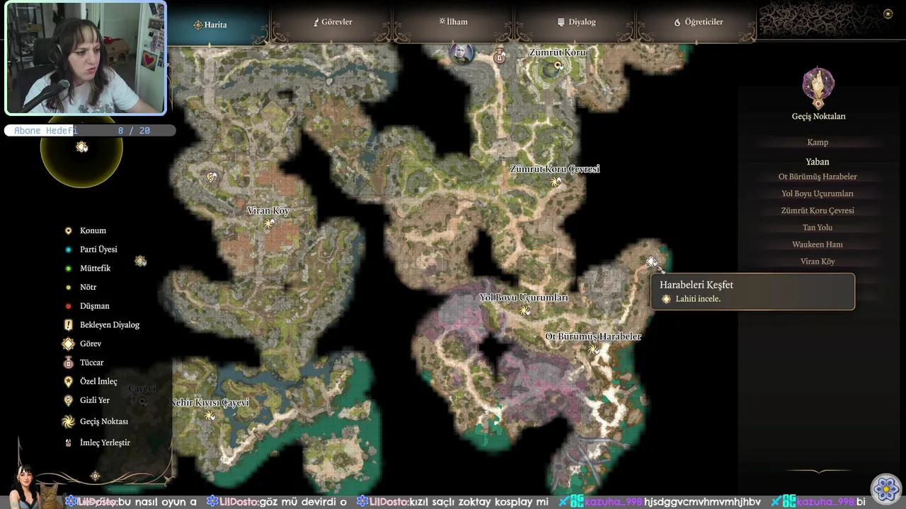Choose Ot Bürümüş Harabeler in the waypoint list

tap(818, 177)
